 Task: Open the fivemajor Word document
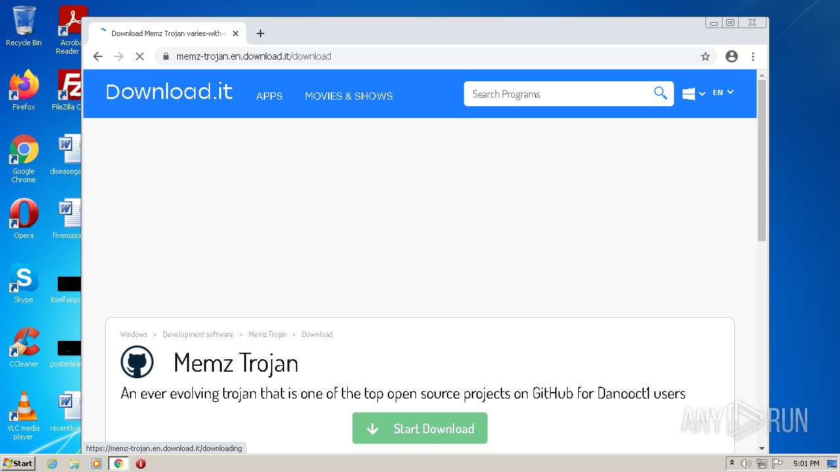click(x=67, y=219)
